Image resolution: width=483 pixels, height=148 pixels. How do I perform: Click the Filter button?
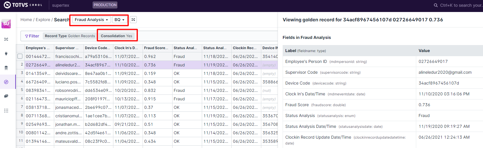(32, 36)
